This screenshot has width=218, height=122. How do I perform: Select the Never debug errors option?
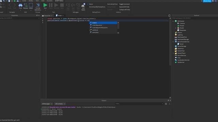tap(91, 4)
